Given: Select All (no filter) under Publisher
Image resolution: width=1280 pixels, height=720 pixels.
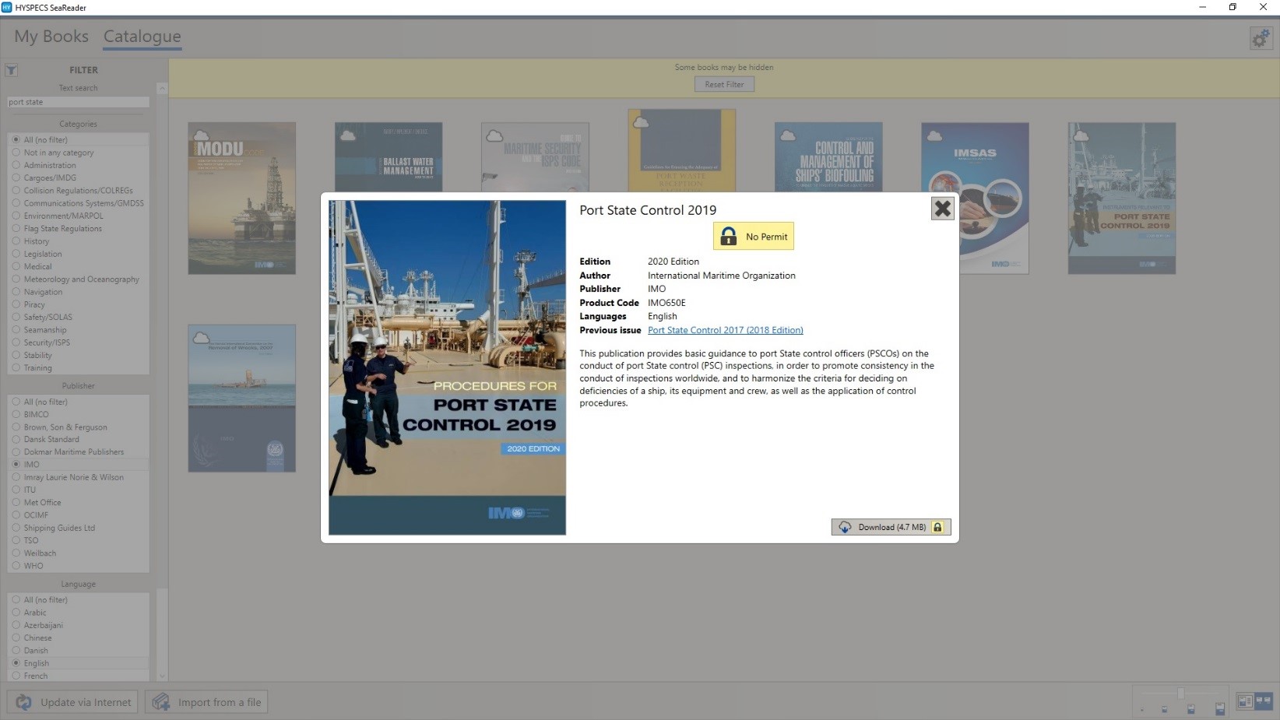Looking at the screenshot, I should pyautogui.click(x=45, y=402).
